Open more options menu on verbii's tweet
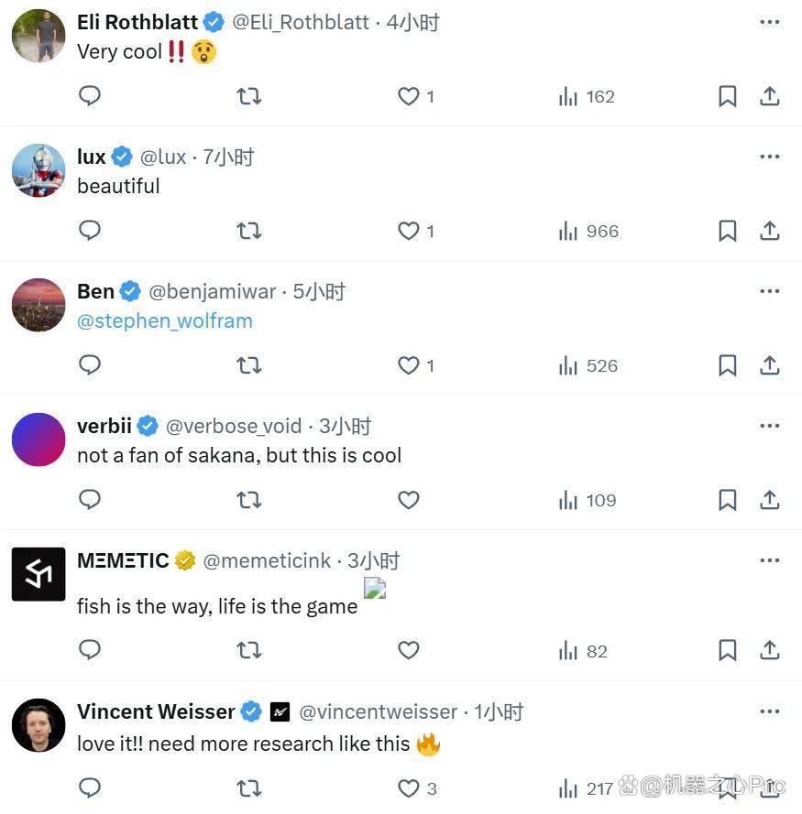 (769, 426)
